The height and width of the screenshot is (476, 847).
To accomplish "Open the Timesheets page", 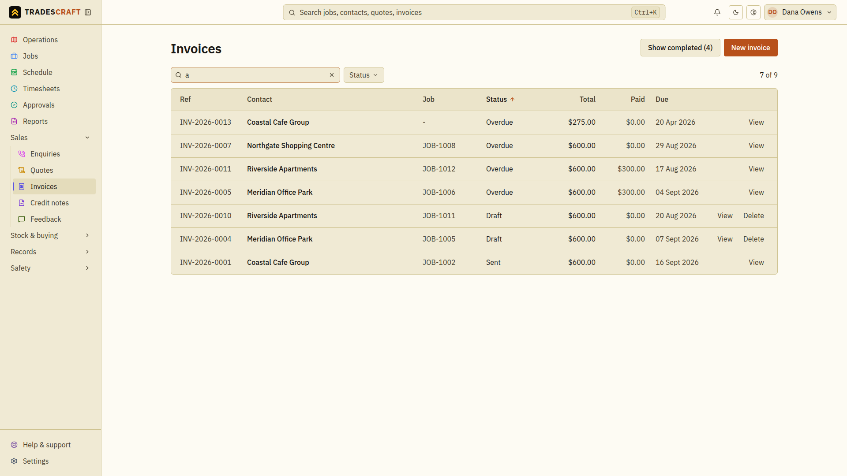I will click(51, 89).
